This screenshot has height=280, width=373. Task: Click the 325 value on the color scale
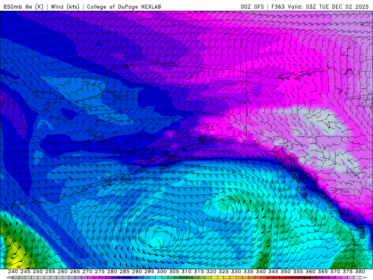(224, 272)
